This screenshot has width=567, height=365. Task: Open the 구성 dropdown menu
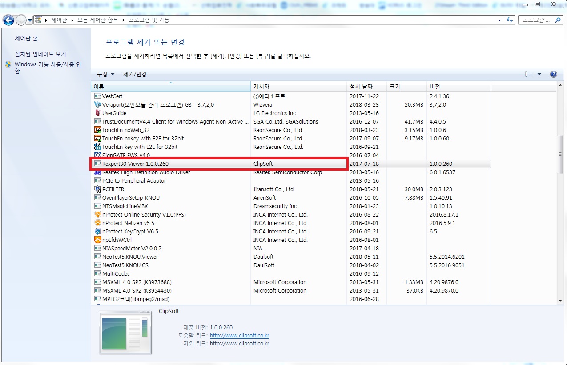[106, 74]
